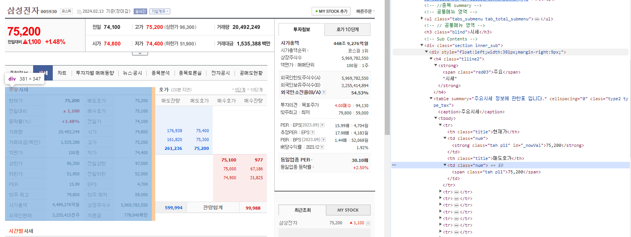Viewport: 631px width, 237px height.
Task: Click the 시가총액 448조 9,276억원 value
Action: tap(351, 44)
